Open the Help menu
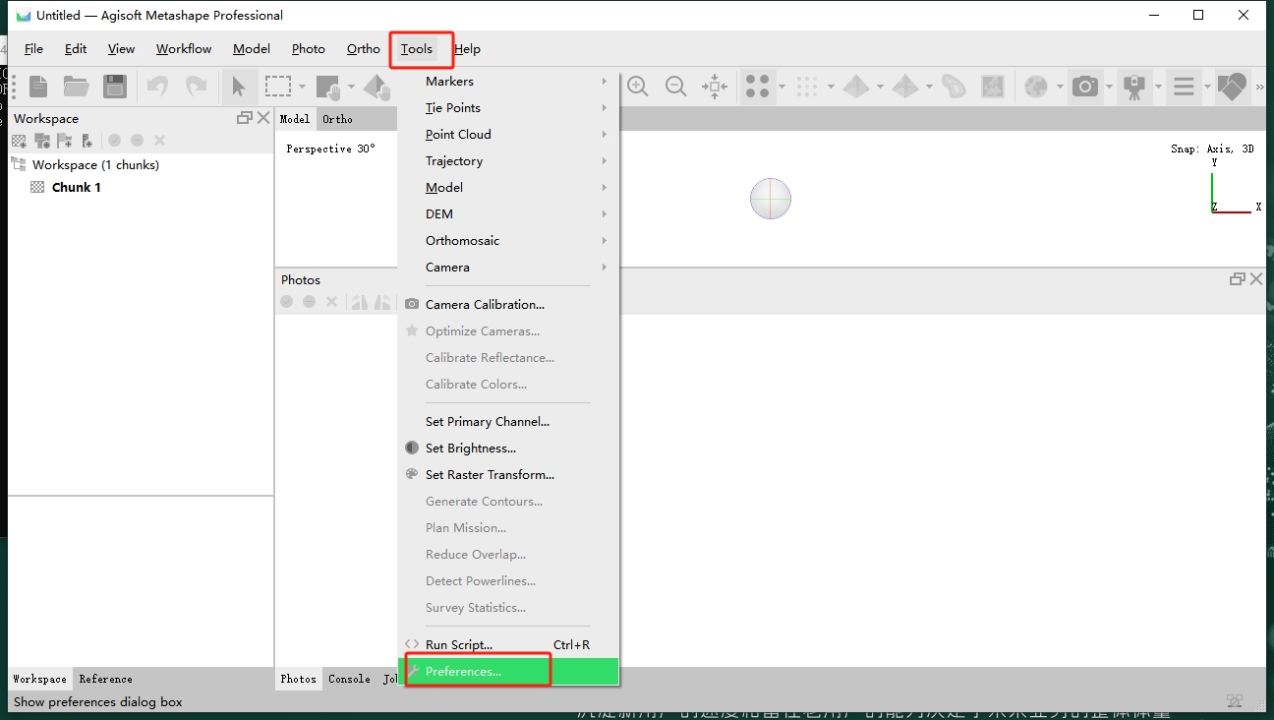Image resolution: width=1274 pixels, height=720 pixels. pyautogui.click(x=467, y=49)
